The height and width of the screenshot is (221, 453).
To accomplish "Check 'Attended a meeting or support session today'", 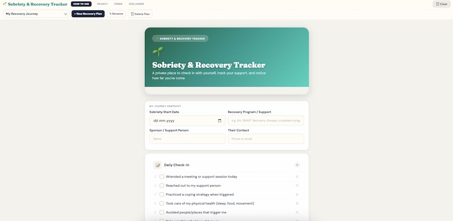I will pos(162,176).
